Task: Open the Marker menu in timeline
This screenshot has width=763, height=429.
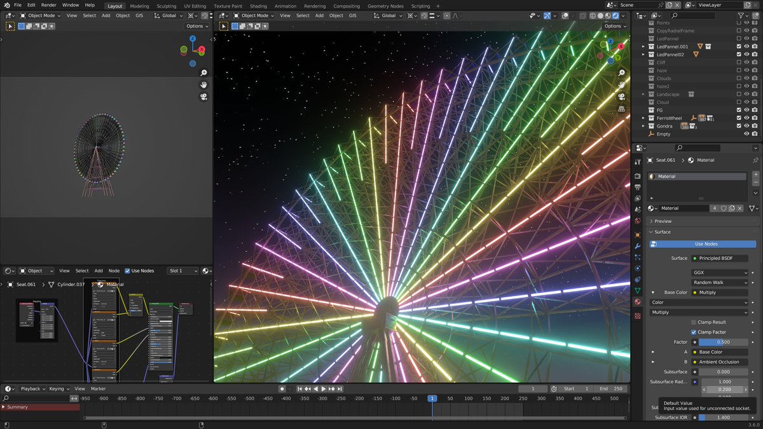Action: [x=98, y=388]
